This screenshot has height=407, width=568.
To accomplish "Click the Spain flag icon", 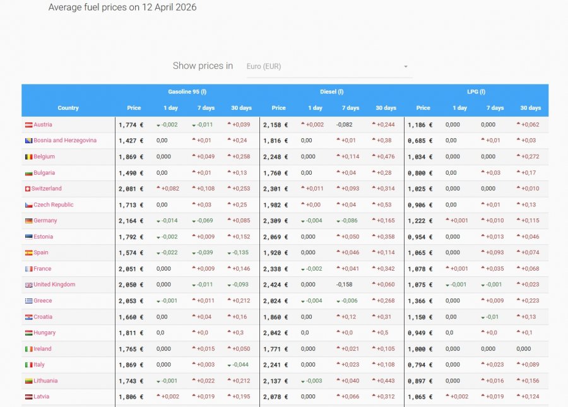I will 28,253.
